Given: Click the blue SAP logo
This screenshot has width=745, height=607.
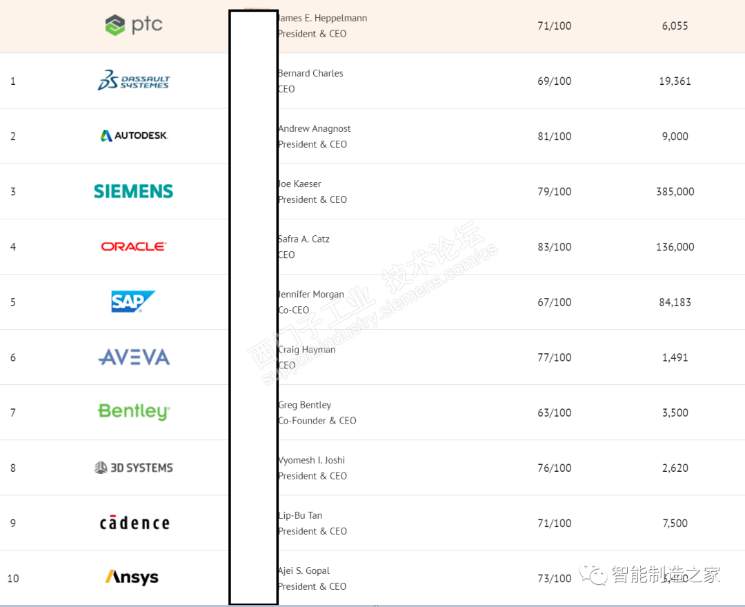Looking at the screenshot, I should pyautogui.click(x=133, y=301).
